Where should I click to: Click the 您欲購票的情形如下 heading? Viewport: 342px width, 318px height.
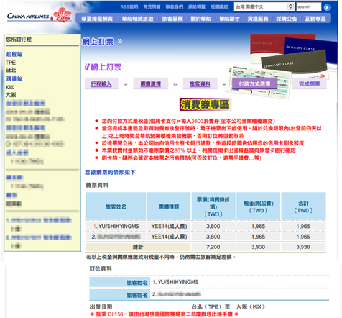click(110, 172)
